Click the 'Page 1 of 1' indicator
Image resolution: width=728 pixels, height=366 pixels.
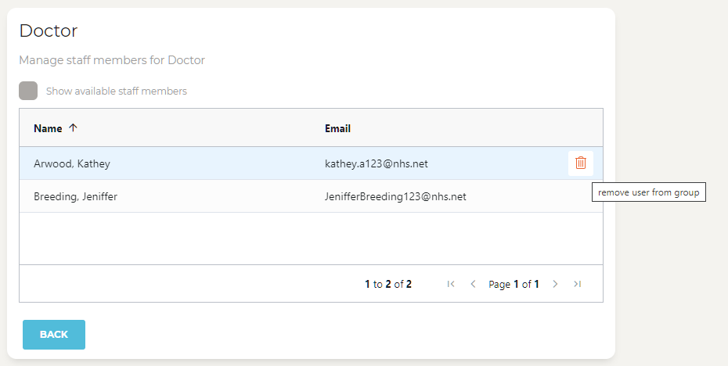(x=514, y=285)
